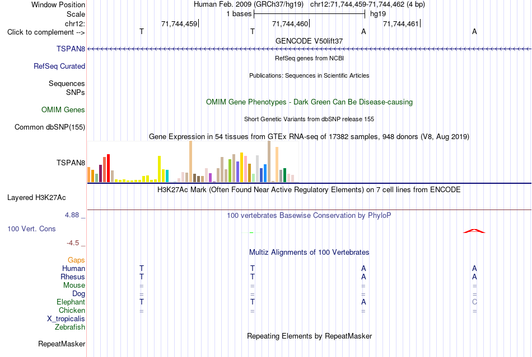This screenshot has height=357, width=532.
Task: Click 'Short Genetic Variants from dbSNP release 155'
Action: coord(309,119)
